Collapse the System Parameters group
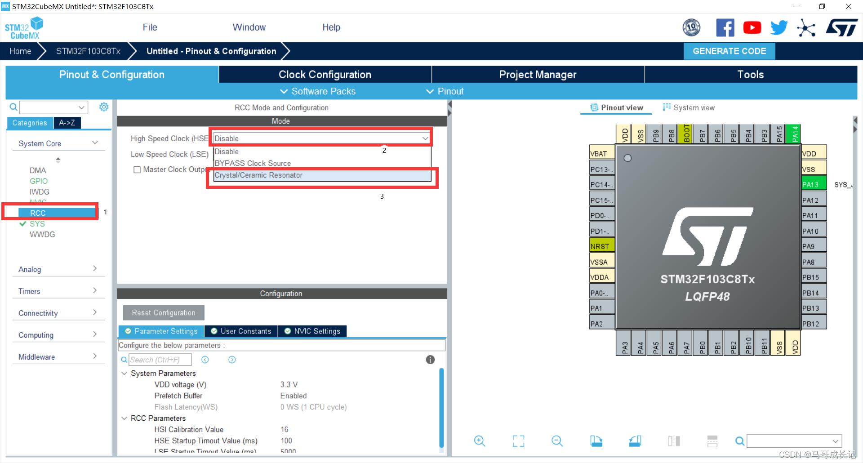Image resolution: width=863 pixels, height=463 pixels. 125,374
